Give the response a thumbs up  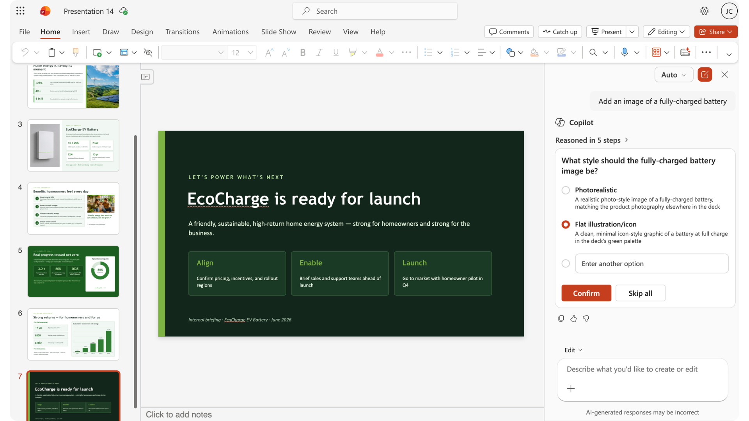coord(573,318)
